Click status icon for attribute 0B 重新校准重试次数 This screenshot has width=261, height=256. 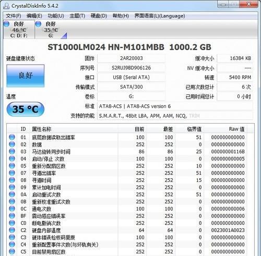(12, 201)
